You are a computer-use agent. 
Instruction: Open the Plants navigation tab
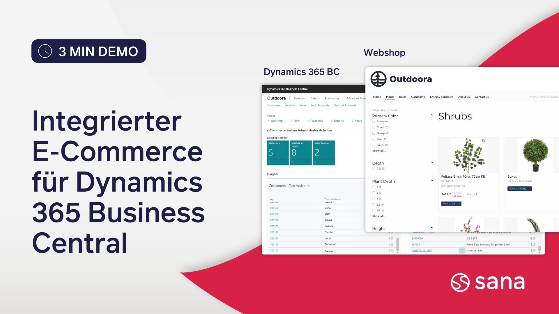[390, 97]
